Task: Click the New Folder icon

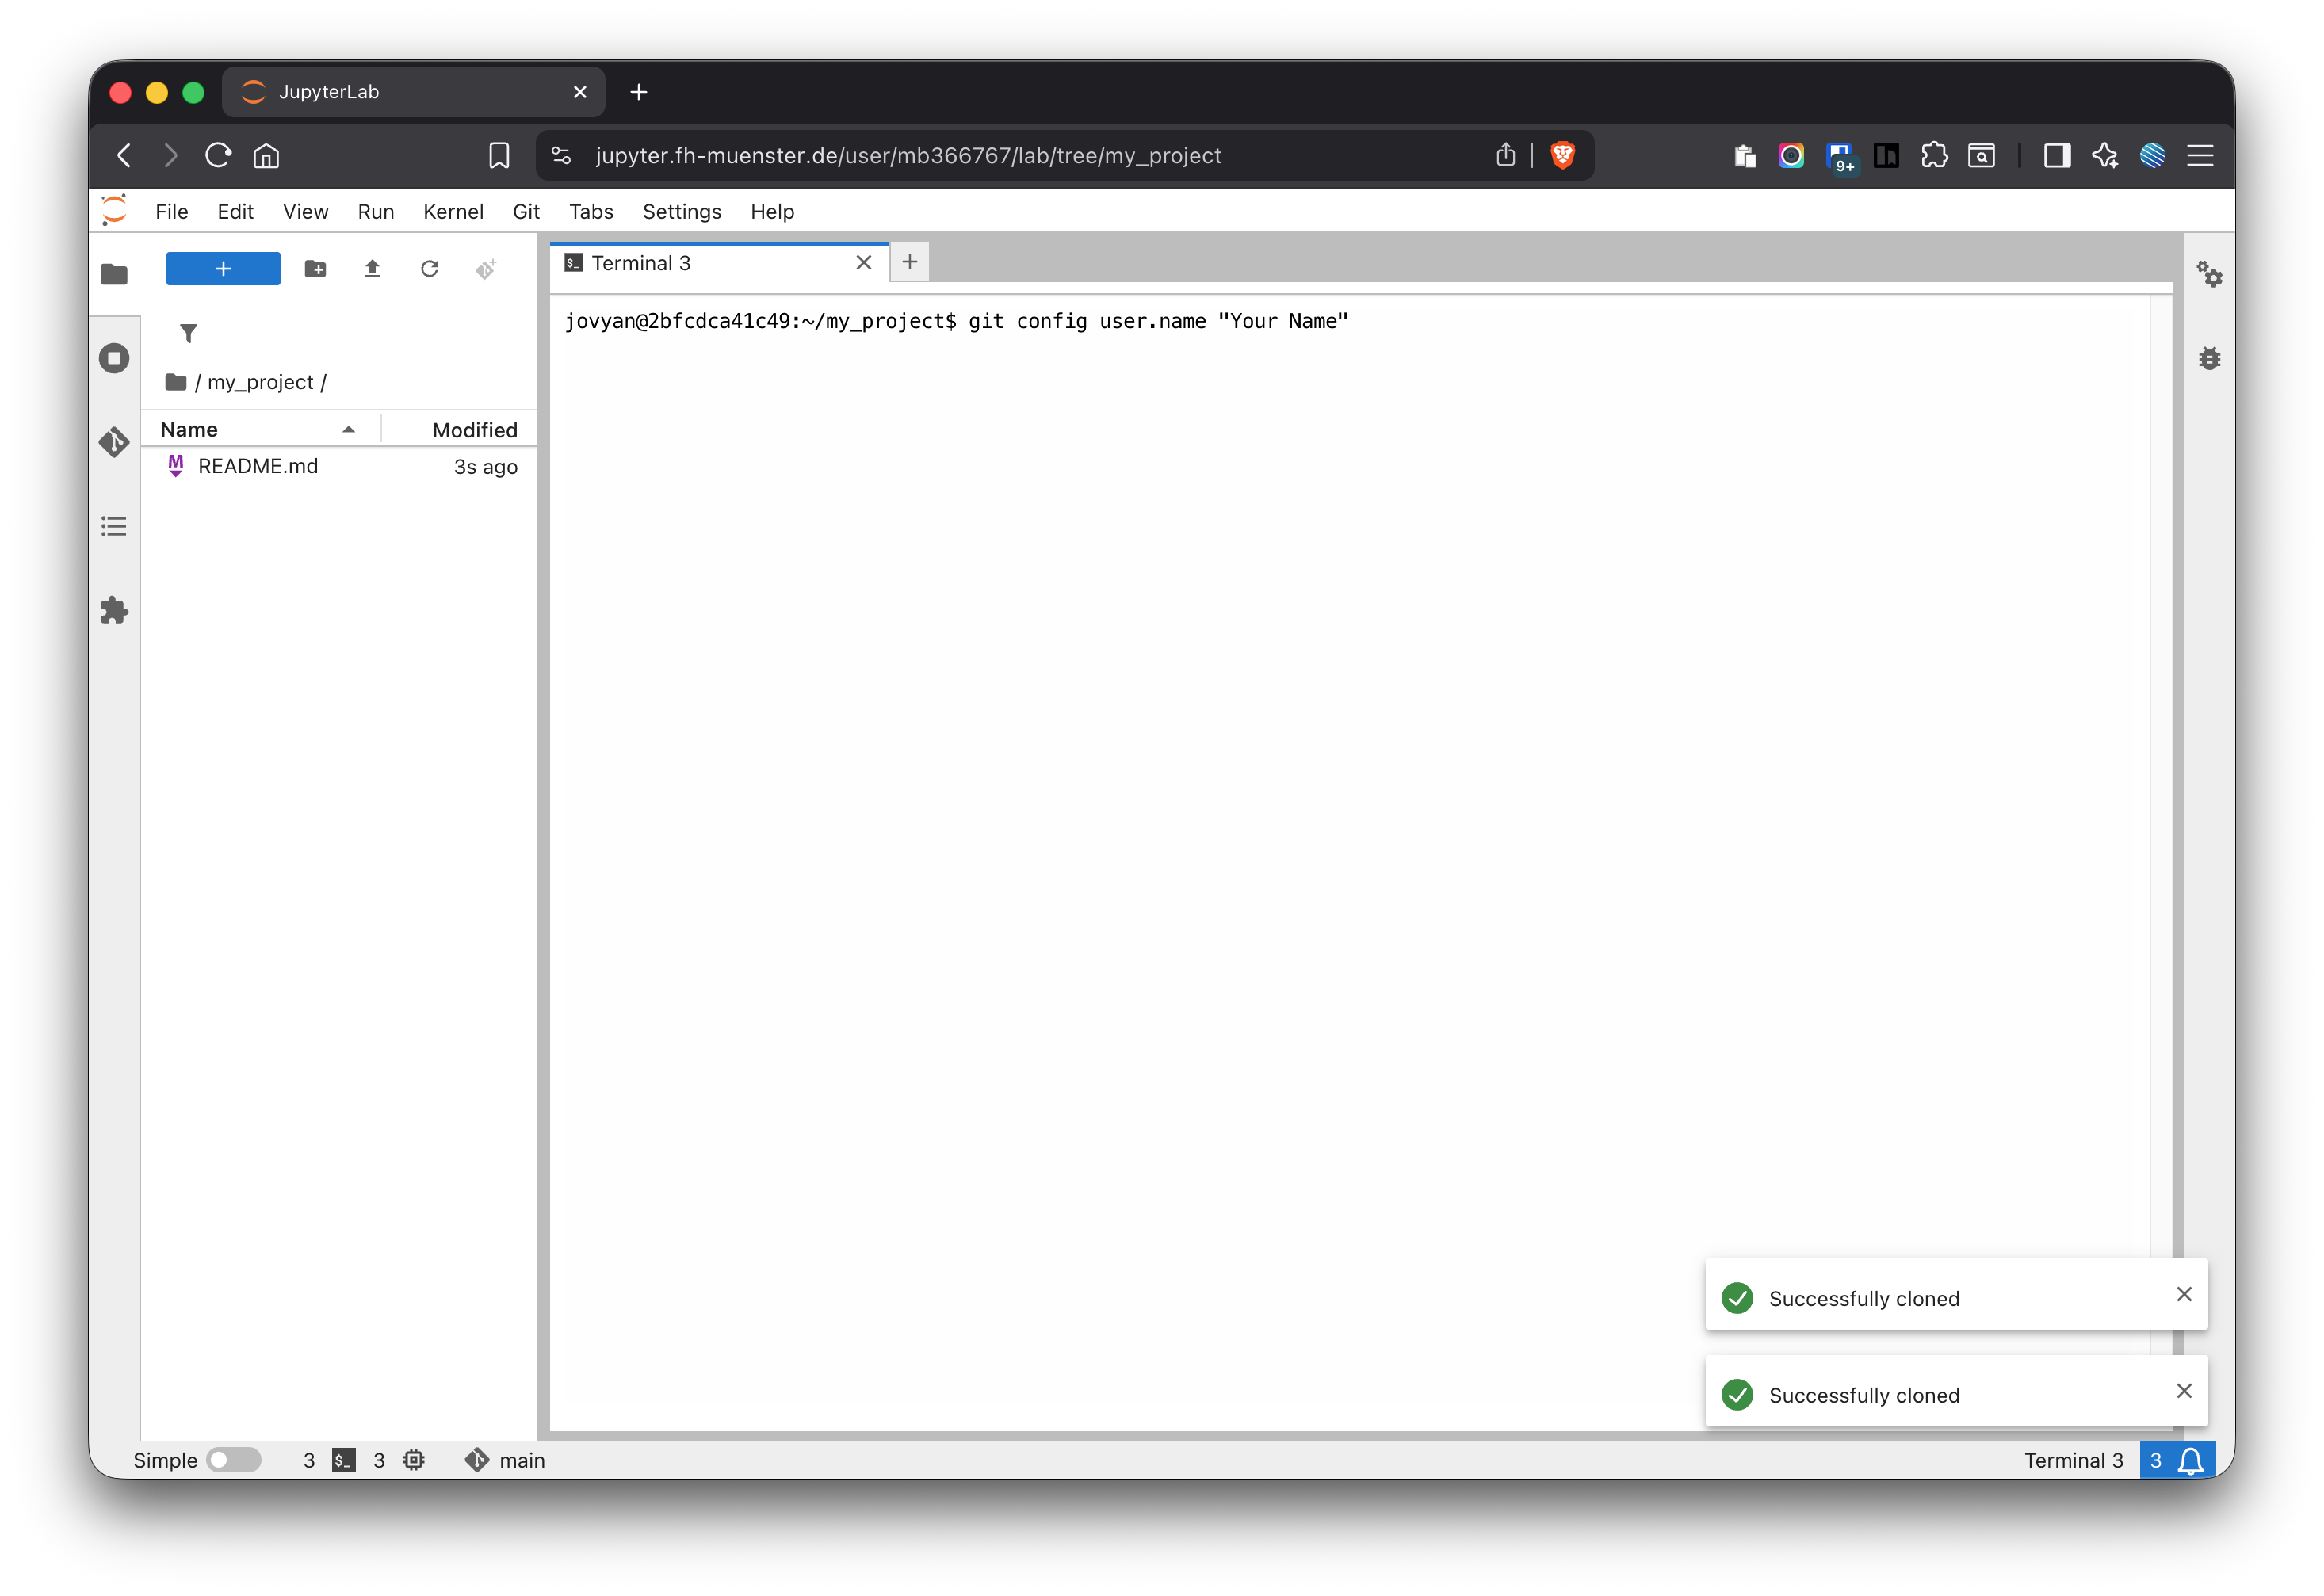Action: 315,269
